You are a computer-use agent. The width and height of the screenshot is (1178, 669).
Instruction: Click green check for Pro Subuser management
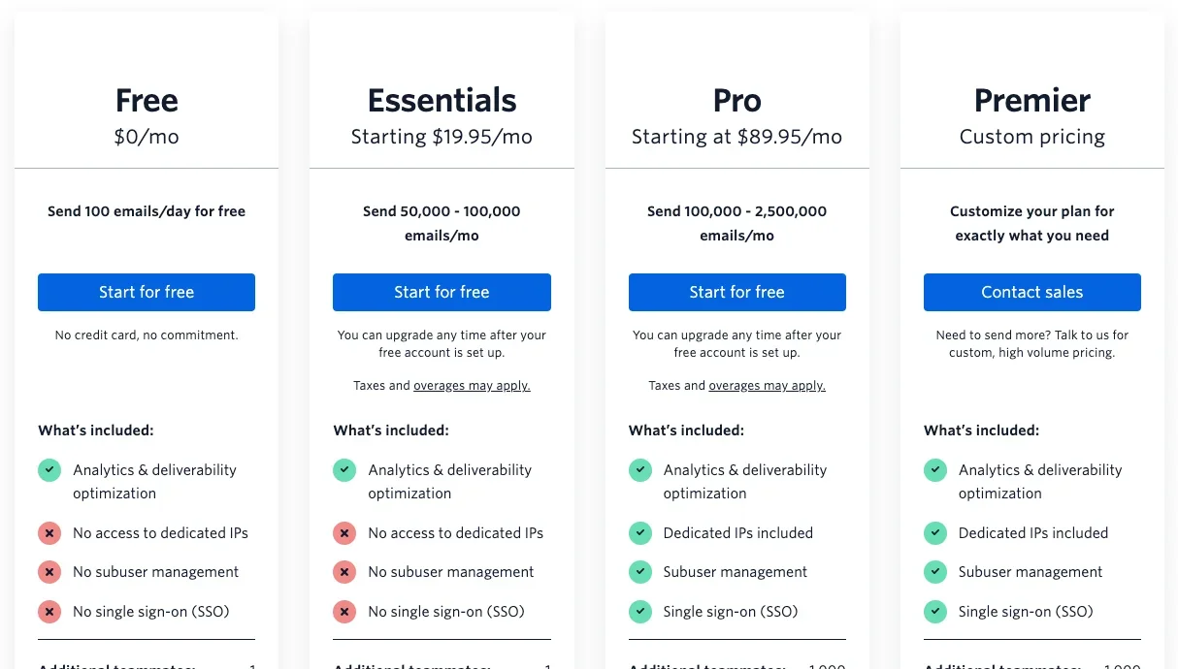639,572
